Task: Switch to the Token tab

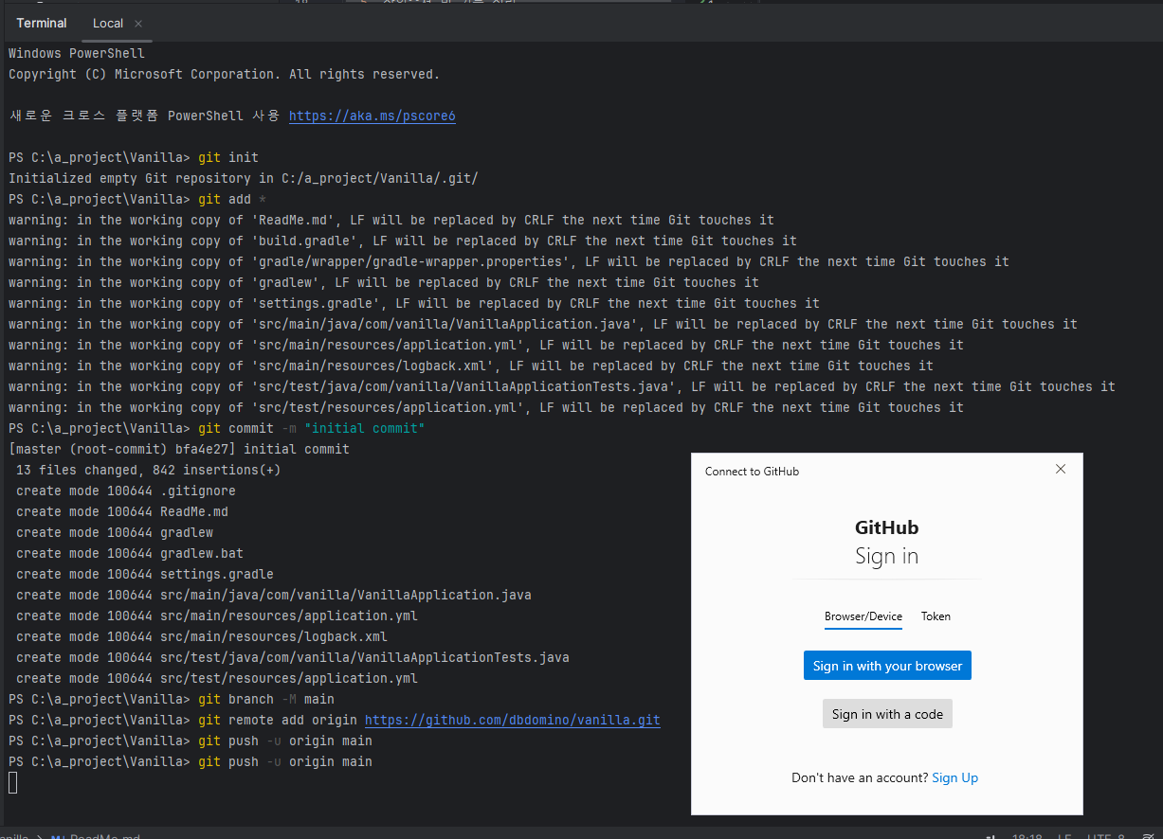Action: [x=936, y=616]
